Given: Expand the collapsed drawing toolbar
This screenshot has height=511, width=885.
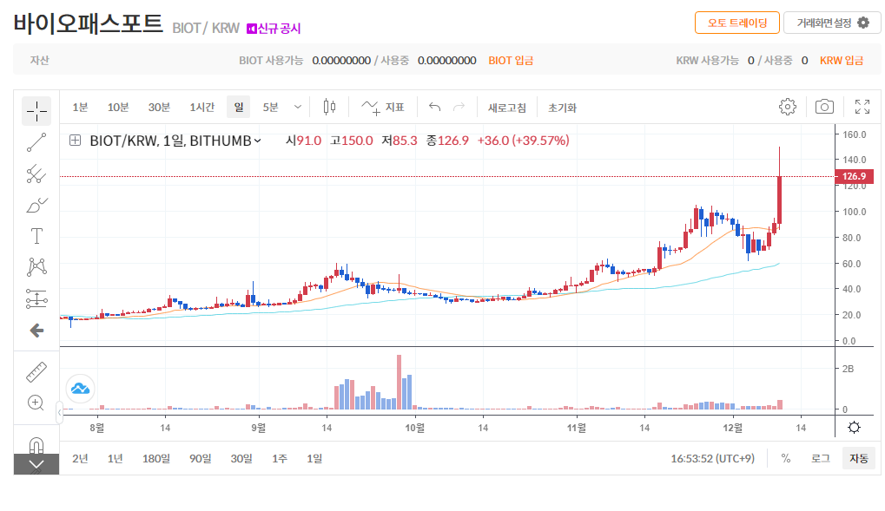Looking at the screenshot, I should point(36,465).
